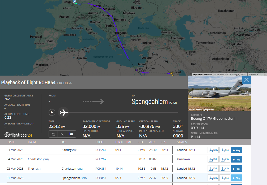Click the airplane marker on playback timeline
This screenshot has height=185, width=267.
[x=63, y=112]
